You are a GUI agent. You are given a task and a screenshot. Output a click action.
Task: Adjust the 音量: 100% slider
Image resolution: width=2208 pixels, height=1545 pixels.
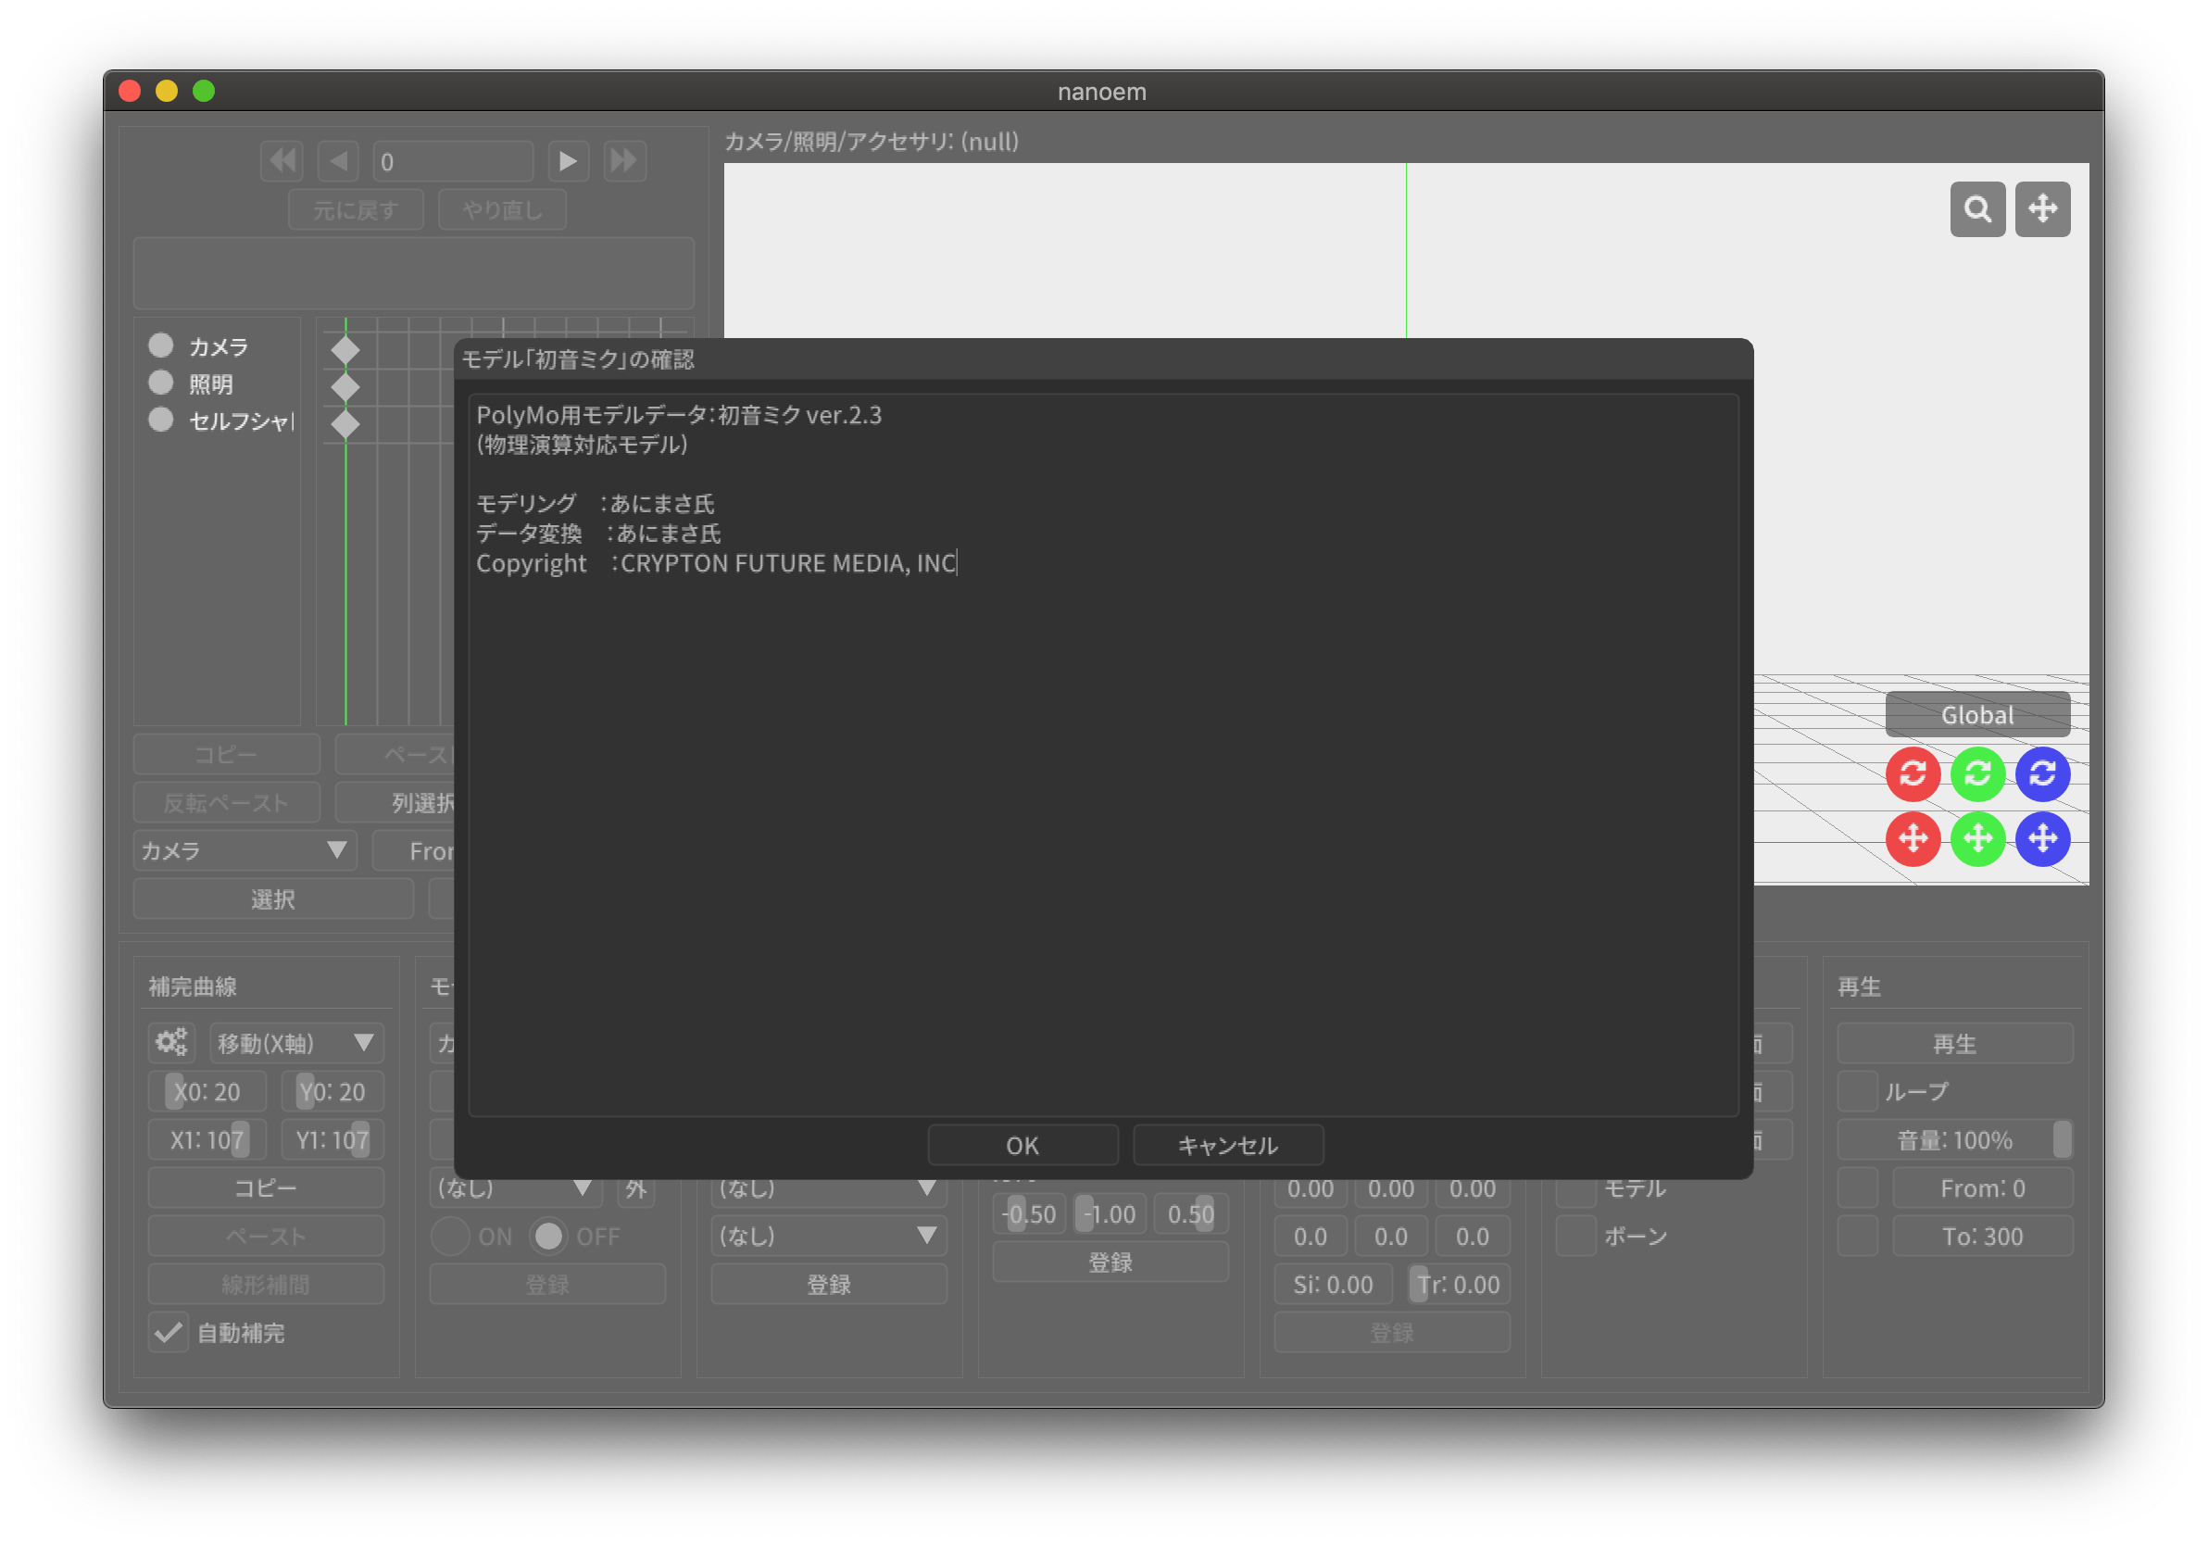pyautogui.click(x=1954, y=1140)
